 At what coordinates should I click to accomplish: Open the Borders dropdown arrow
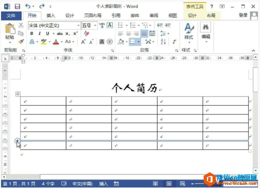(x=138, y=42)
